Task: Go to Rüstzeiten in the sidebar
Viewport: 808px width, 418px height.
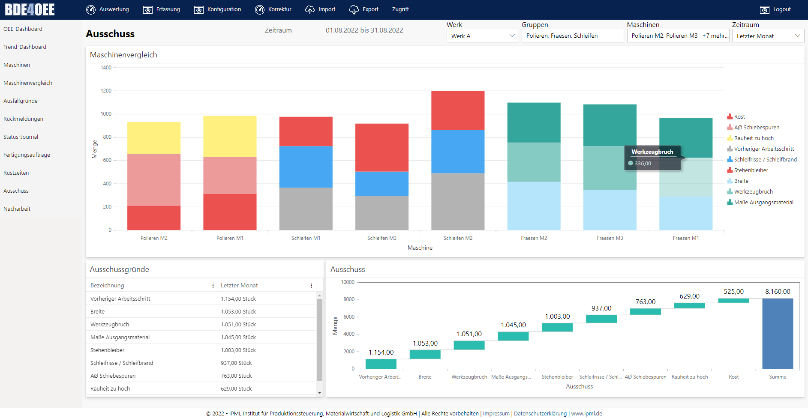Action: [16, 173]
